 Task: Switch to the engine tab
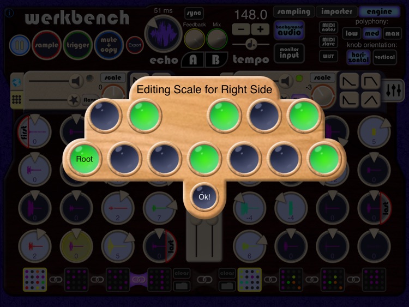point(379,11)
